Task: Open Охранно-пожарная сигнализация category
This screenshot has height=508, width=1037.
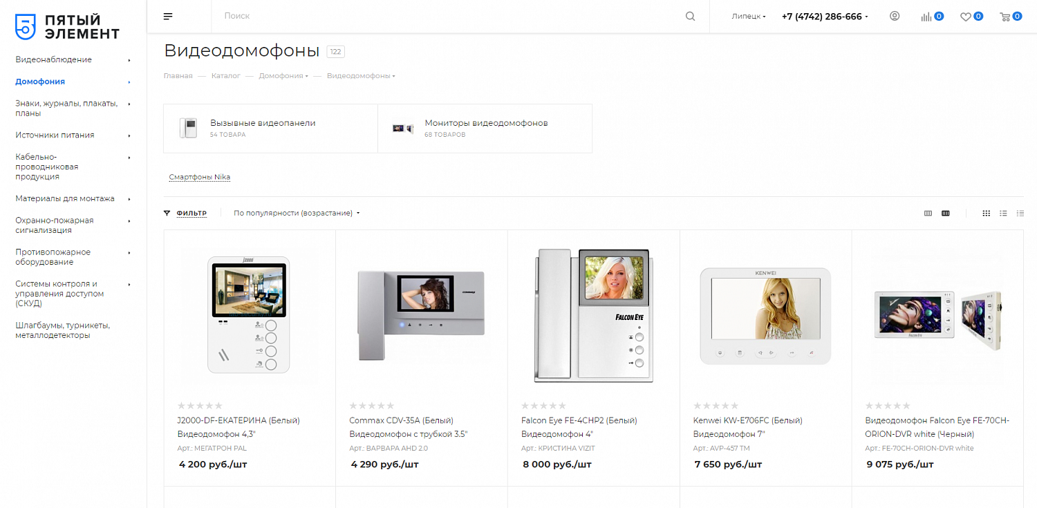Action: tap(55, 225)
